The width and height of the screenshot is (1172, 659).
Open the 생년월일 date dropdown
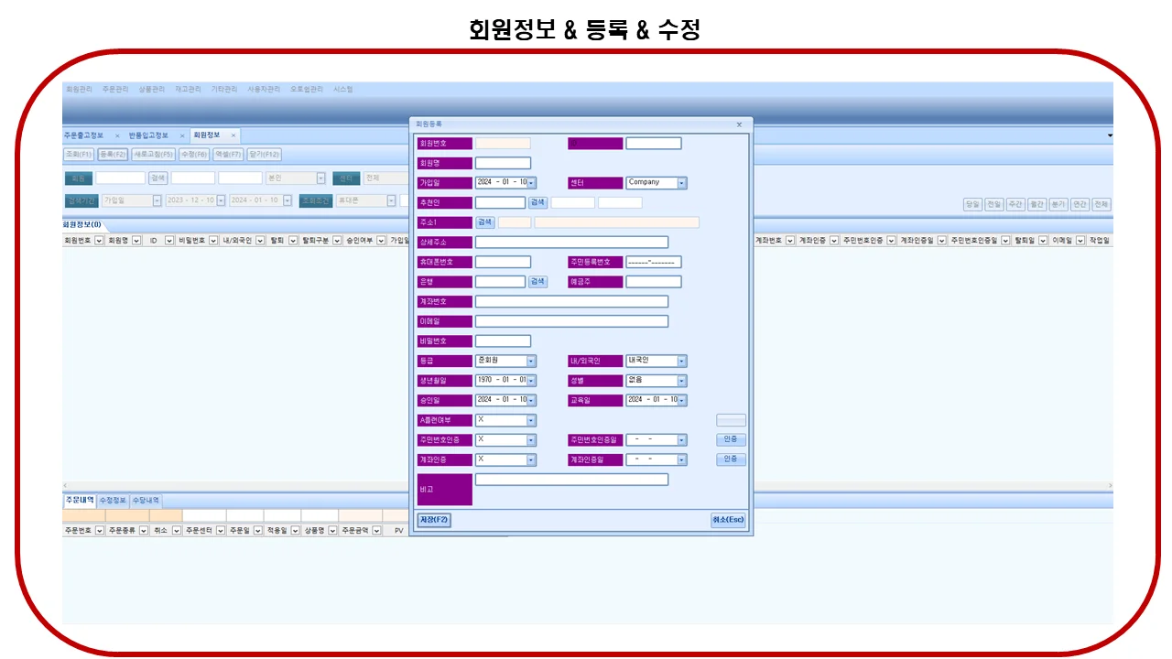click(x=532, y=381)
